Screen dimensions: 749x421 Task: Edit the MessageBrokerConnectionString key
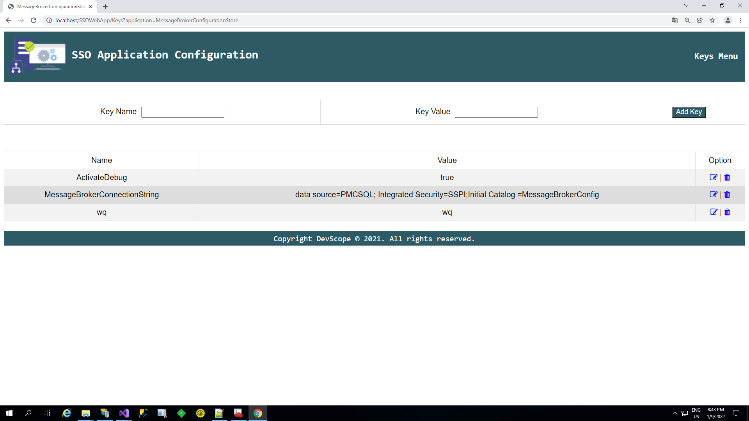(x=713, y=195)
